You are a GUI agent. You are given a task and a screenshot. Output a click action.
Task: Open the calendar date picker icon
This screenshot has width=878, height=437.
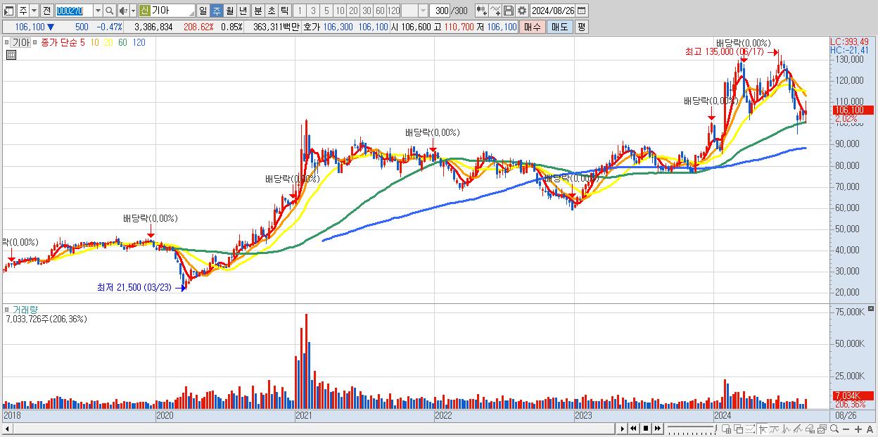(x=581, y=11)
